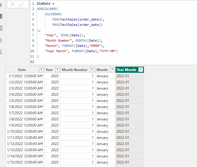Viewport: 197px width, 167px height.
Task: Click FORMAT([Date],"YYYY-MM") on line 10
Action: [x=95, y=51]
